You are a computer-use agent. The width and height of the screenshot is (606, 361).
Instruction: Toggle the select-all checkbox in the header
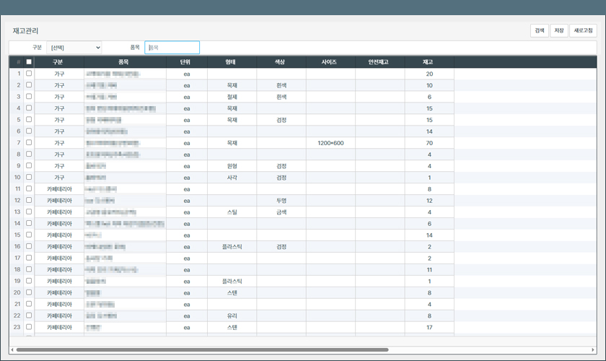29,62
